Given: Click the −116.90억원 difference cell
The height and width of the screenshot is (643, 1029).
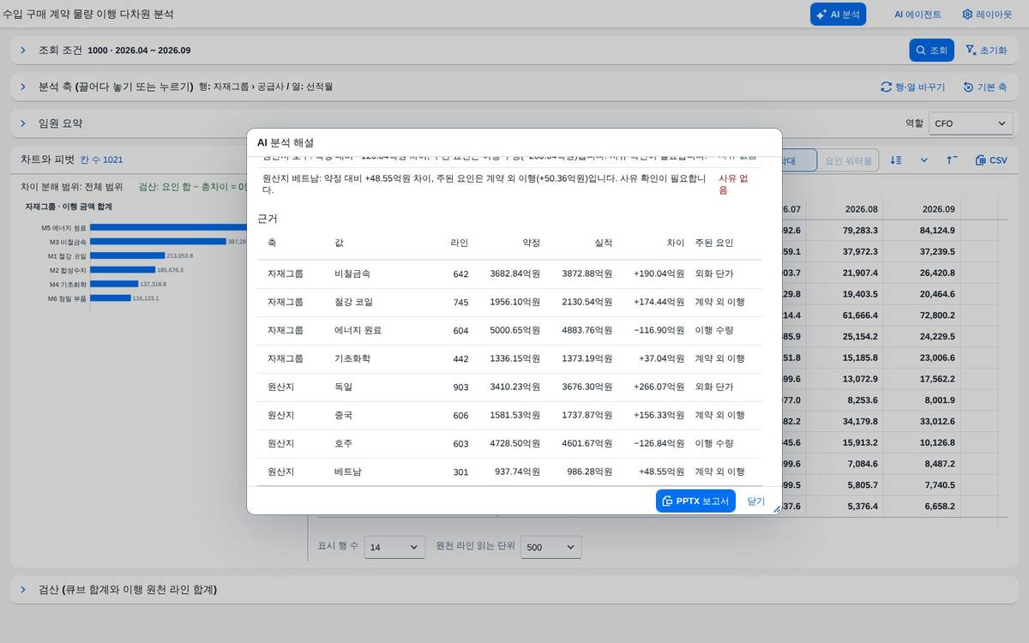Looking at the screenshot, I should pyautogui.click(x=659, y=331).
